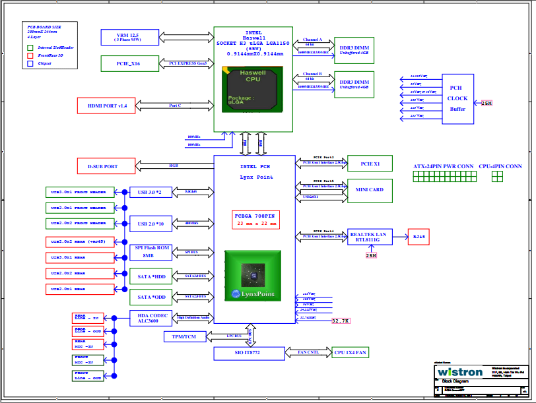Viewport: 536px width, 403px height.
Task: Select the RJ45 connector box
Action: [x=419, y=237]
